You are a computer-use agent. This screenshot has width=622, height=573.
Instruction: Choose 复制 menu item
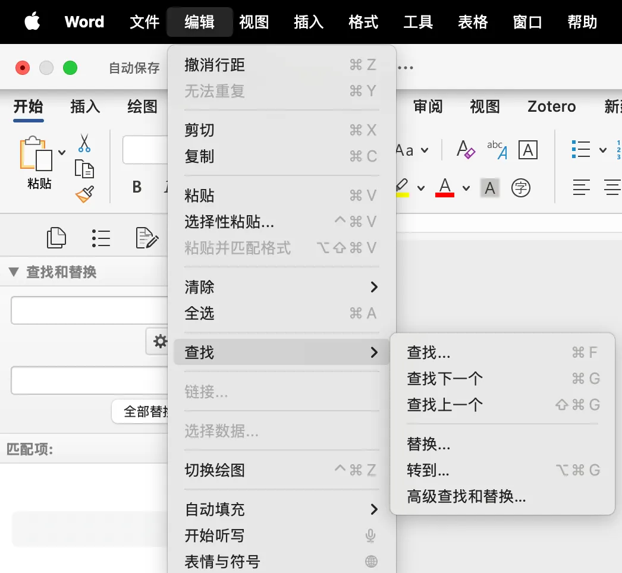[281, 156]
